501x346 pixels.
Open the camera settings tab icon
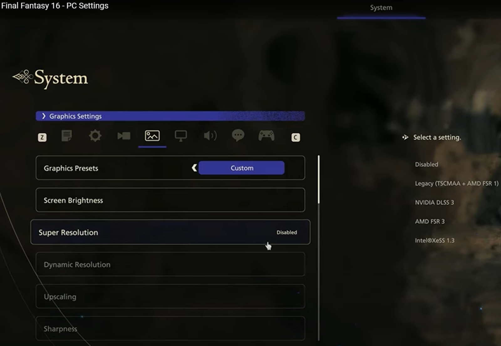click(124, 136)
